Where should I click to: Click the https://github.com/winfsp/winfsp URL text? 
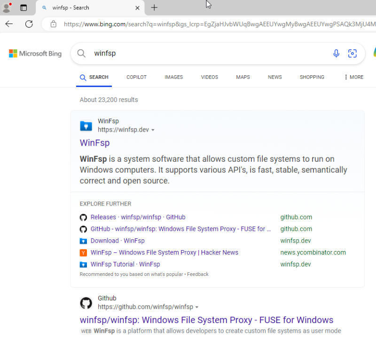tap(145, 307)
